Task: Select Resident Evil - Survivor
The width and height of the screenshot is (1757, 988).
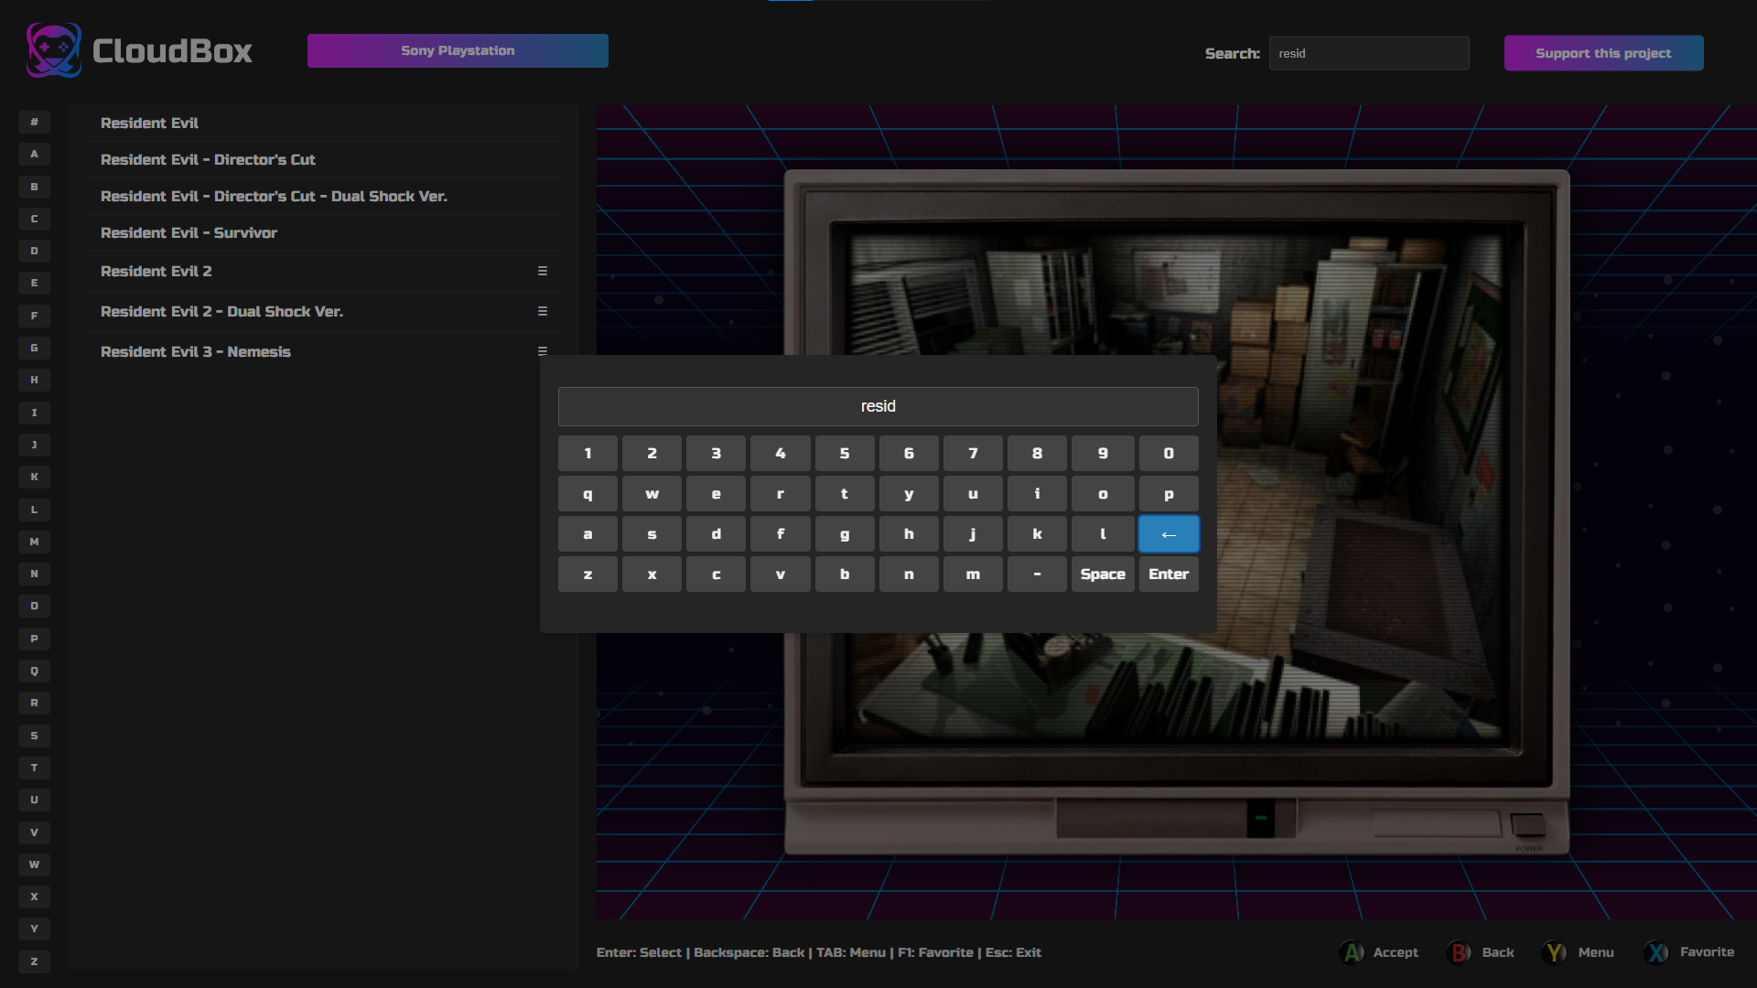Action: 325,232
